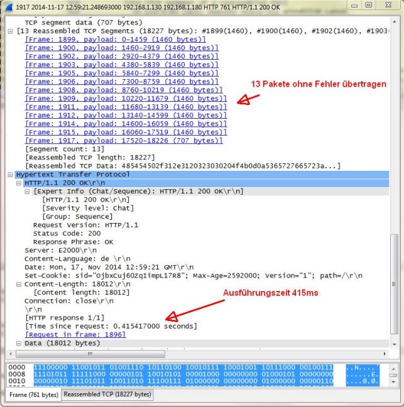Switch to the Reassembled TCP (18227 bytes) tab
This screenshot has width=404, height=407.
[x=107, y=394]
